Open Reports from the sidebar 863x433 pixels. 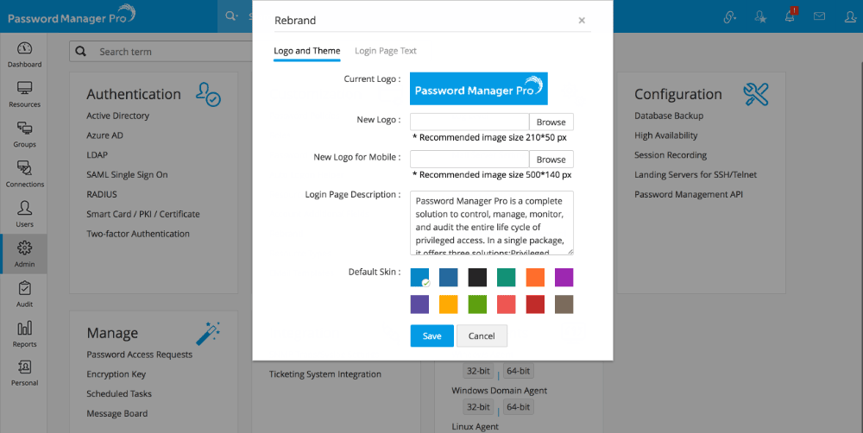pos(24,333)
